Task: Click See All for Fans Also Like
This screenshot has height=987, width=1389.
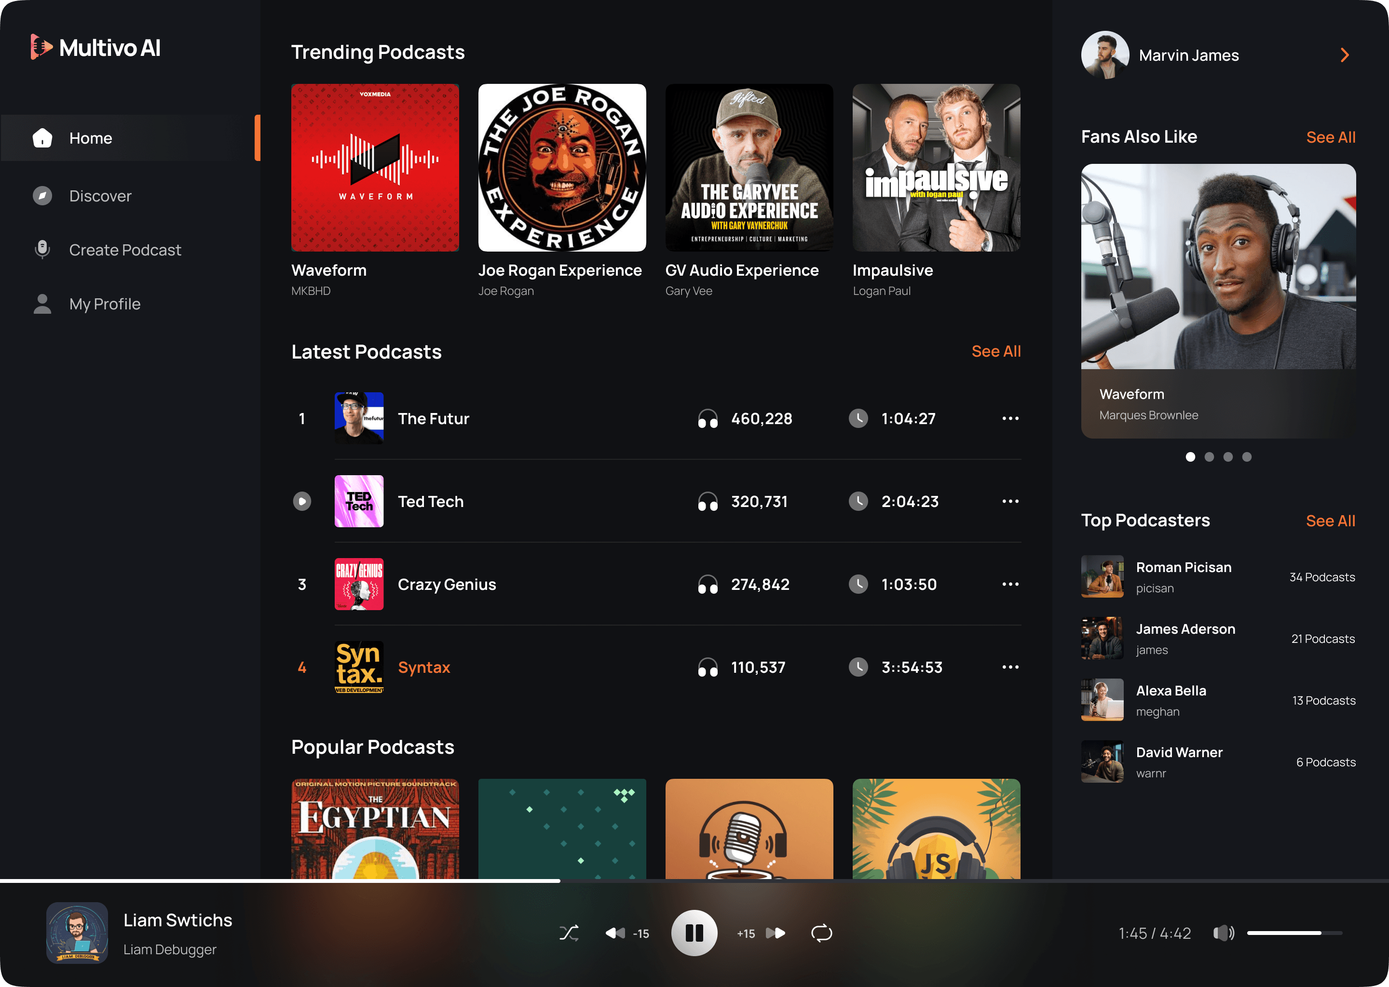Action: pos(1331,137)
